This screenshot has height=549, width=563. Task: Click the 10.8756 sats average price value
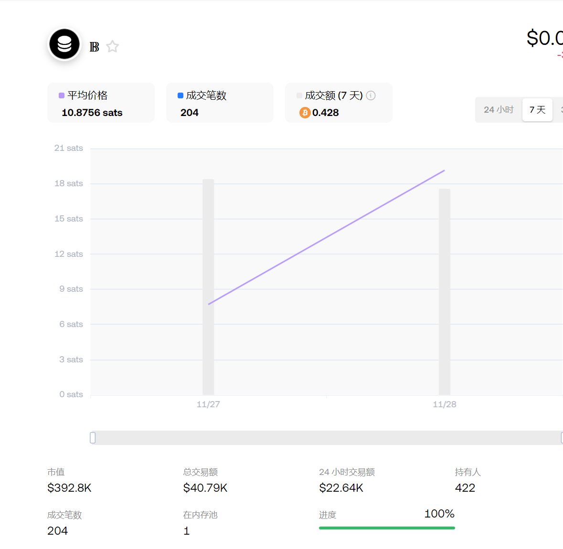(92, 113)
